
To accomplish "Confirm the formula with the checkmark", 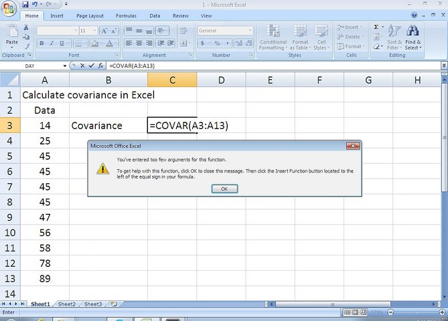I will pyautogui.click(x=92, y=66).
